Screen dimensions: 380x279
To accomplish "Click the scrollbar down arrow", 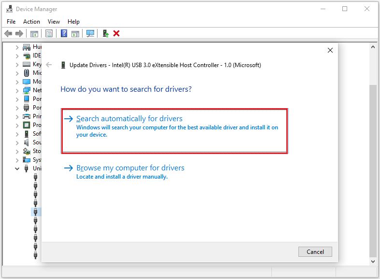I will pyautogui.click(x=373, y=261).
